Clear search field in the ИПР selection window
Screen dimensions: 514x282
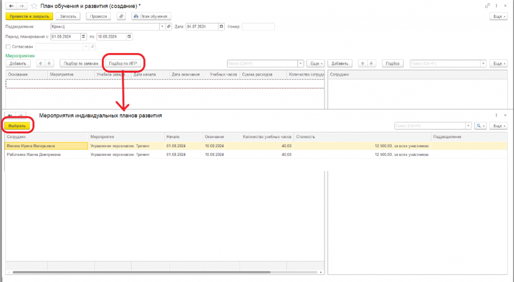pos(468,126)
